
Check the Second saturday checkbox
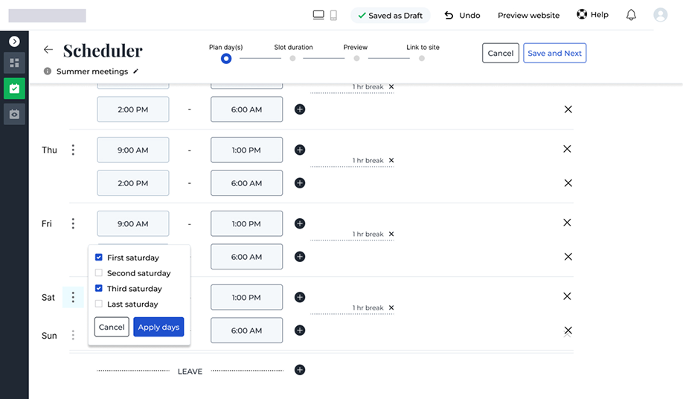point(99,273)
